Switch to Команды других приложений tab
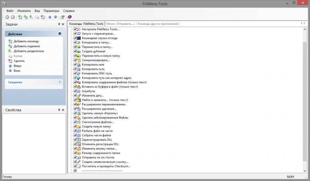The image size is (310, 181). pyautogui.click(x=158, y=24)
